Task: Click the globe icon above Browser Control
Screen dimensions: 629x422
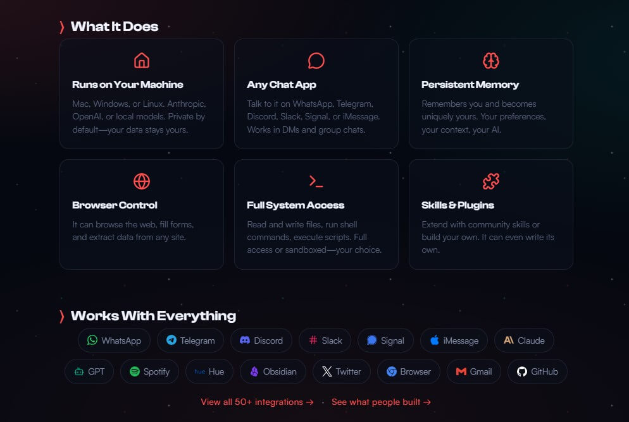Action: [x=142, y=181]
